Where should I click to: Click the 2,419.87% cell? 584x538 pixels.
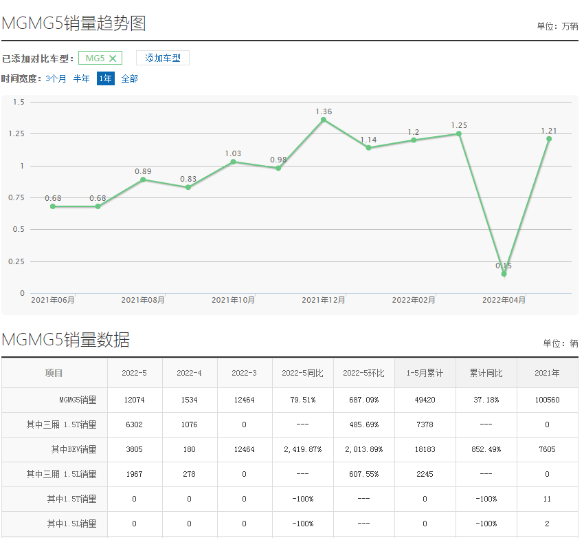[x=303, y=450]
